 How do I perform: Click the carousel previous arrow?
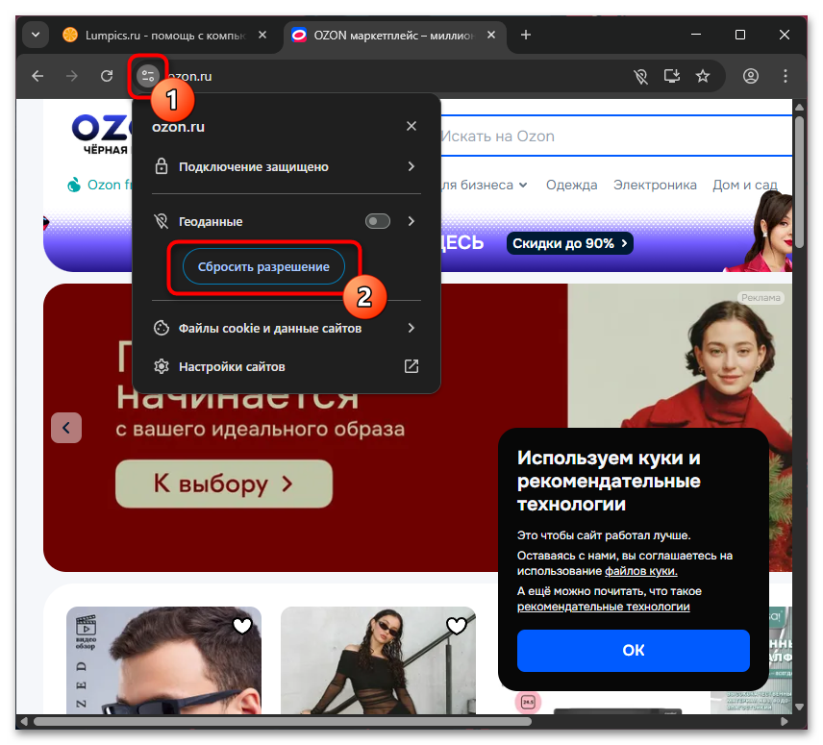click(66, 428)
